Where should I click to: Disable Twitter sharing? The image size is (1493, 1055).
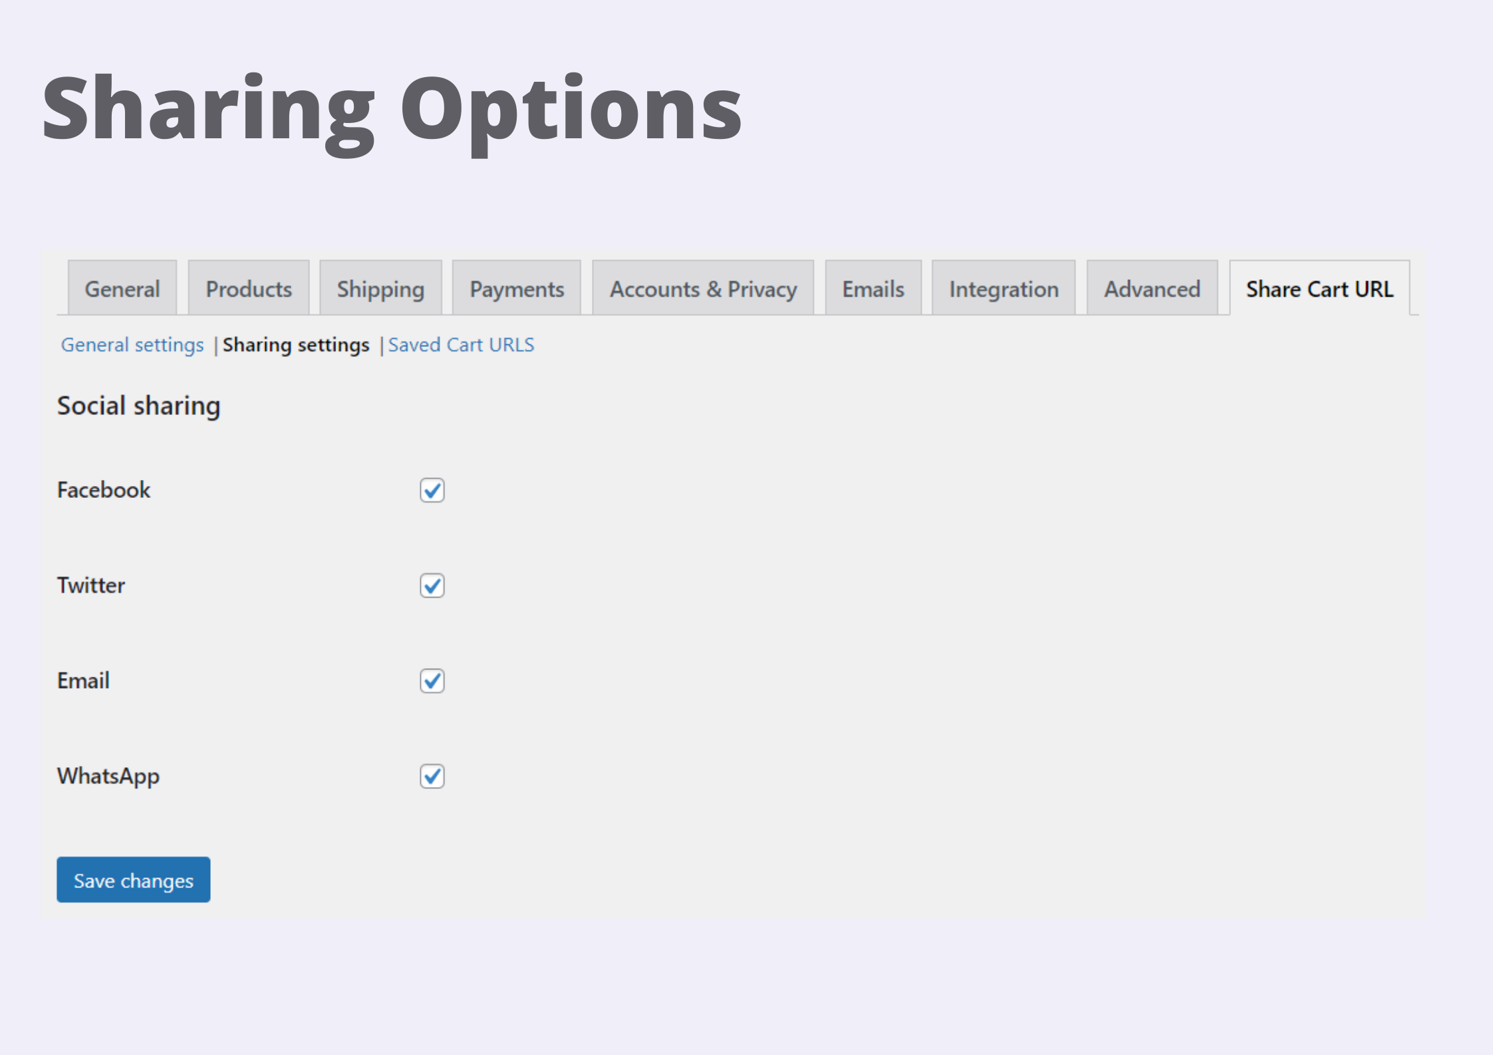431,586
